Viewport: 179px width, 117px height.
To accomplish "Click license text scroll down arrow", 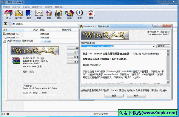I will coord(168,82).
